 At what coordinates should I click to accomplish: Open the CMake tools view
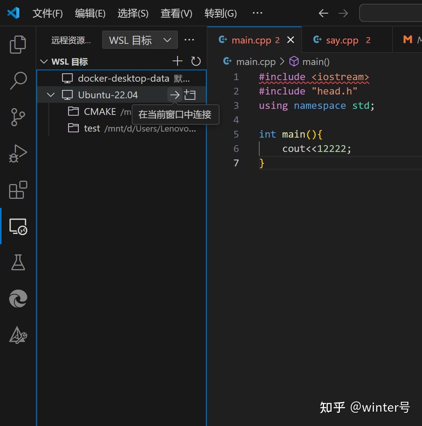point(18,335)
